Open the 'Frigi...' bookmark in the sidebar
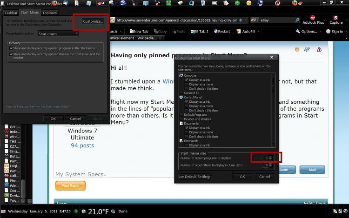The image size is (349, 218). point(12,166)
